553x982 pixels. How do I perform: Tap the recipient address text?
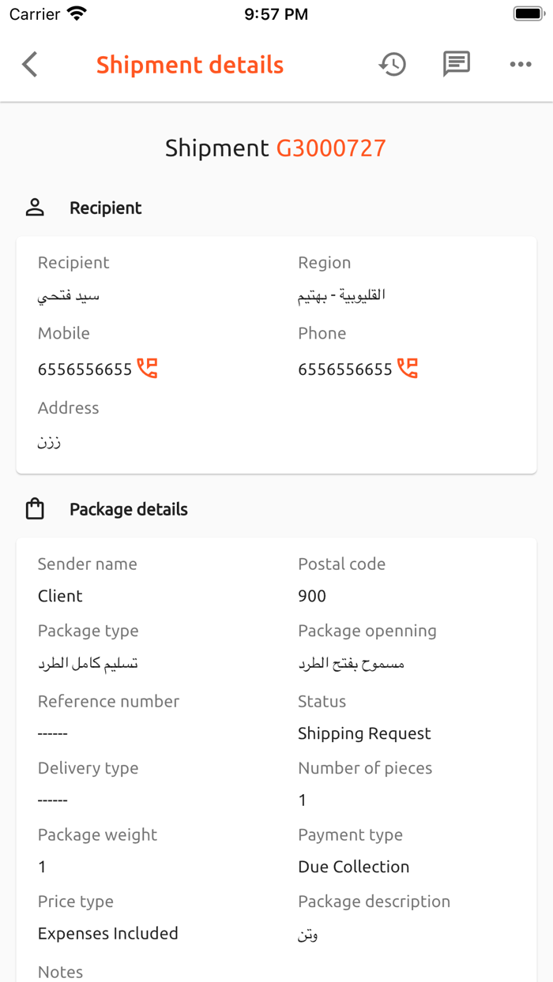49,442
